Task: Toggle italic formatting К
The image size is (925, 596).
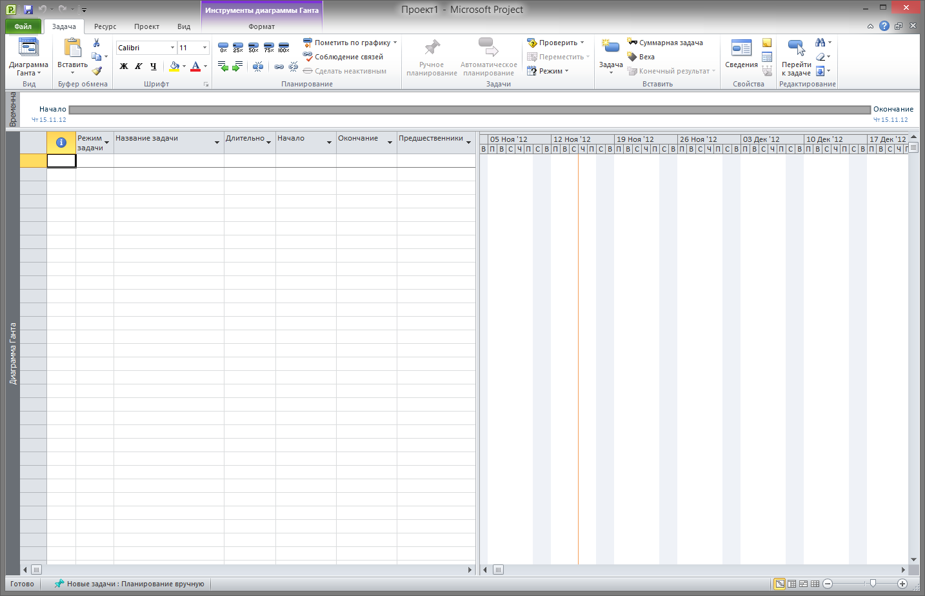Action: tap(138, 66)
